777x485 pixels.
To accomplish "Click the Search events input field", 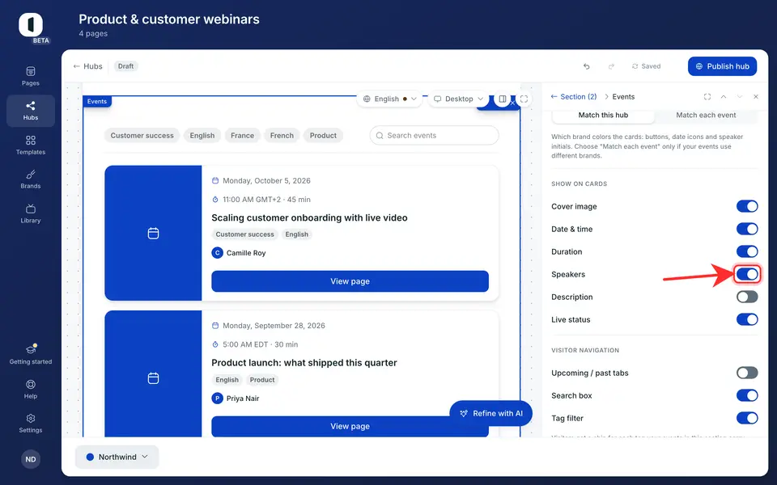I will coord(434,136).
